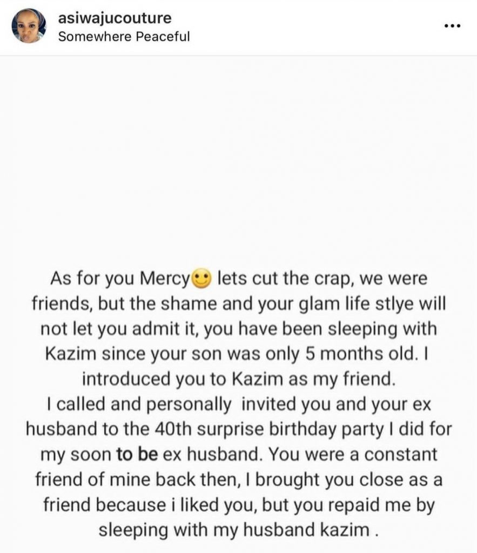The image size is (477, 553).
Task: Click the bold "to be" text
Action: (137, 454)
